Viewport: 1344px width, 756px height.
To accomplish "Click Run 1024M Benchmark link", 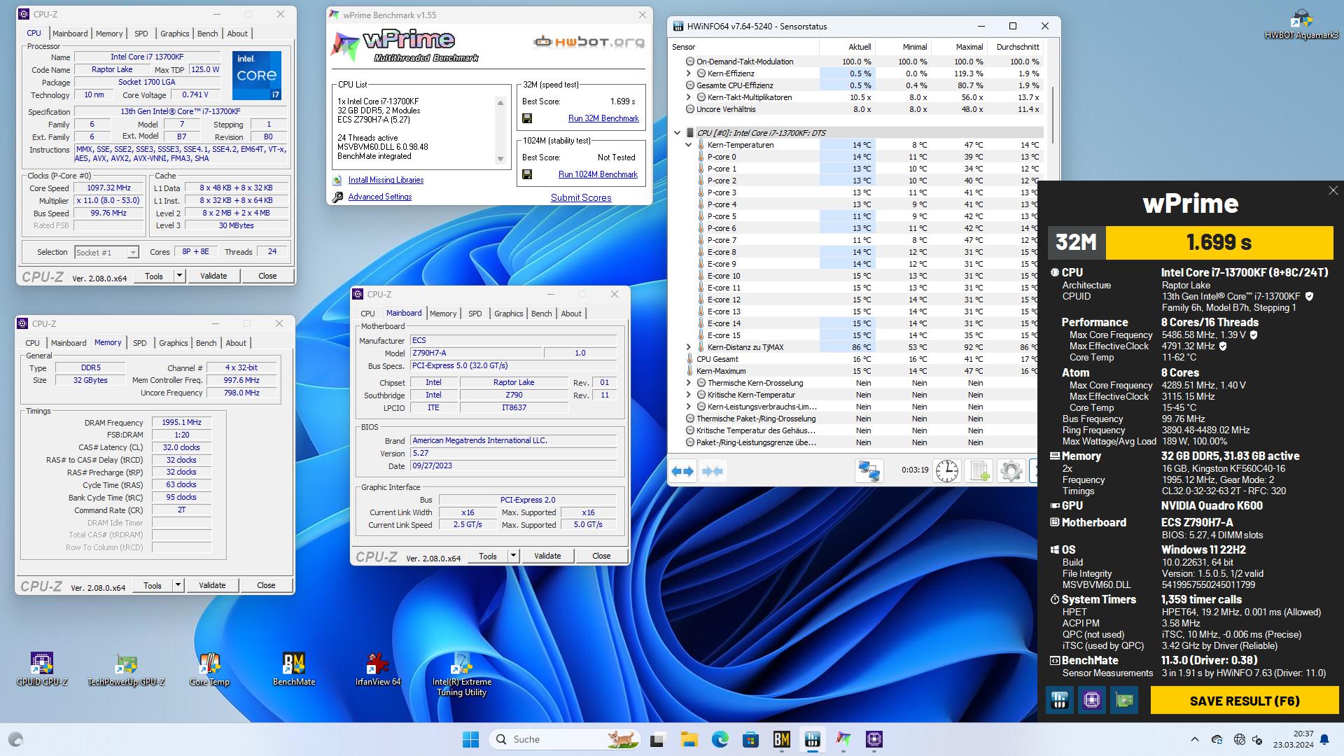I will (598, 174).
